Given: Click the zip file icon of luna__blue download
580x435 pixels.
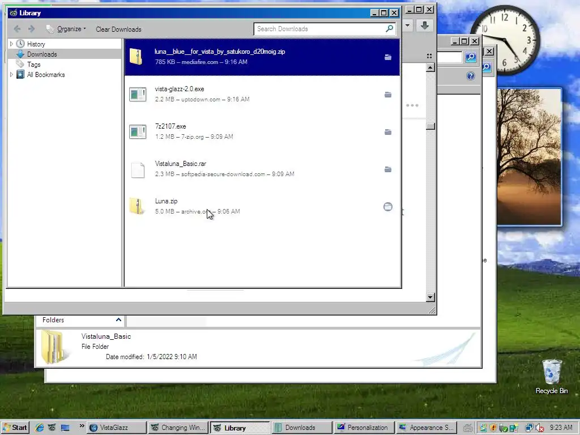Looking at the screenshot, I should point(137,57).
